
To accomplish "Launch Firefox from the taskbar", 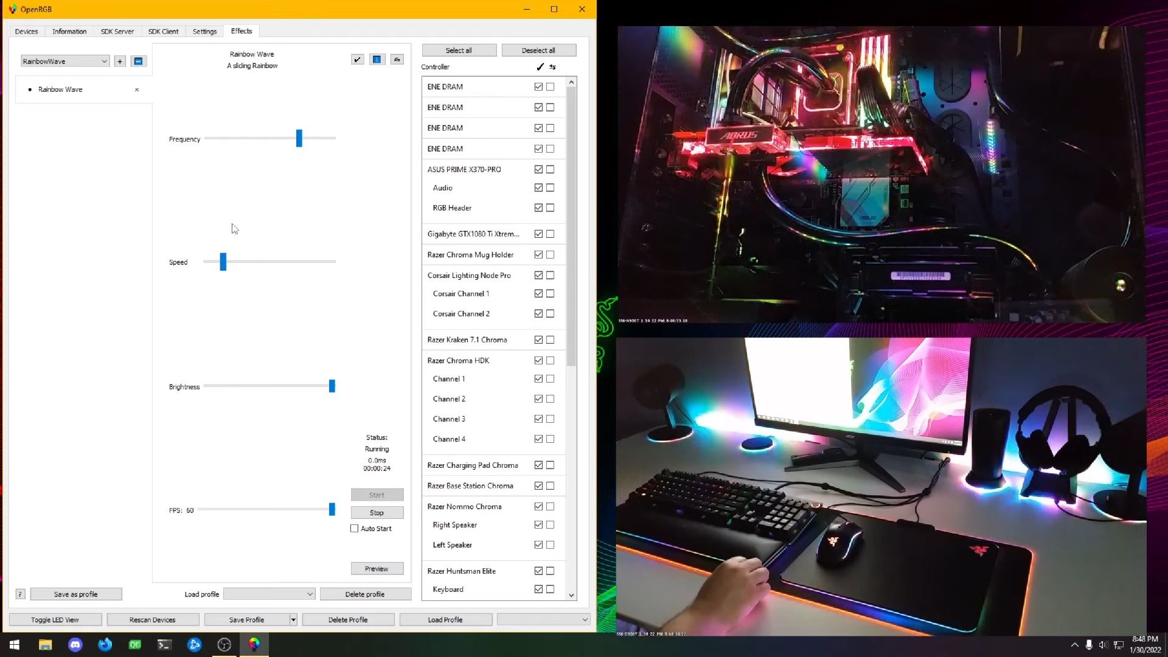I will click(x=105, y=645).
